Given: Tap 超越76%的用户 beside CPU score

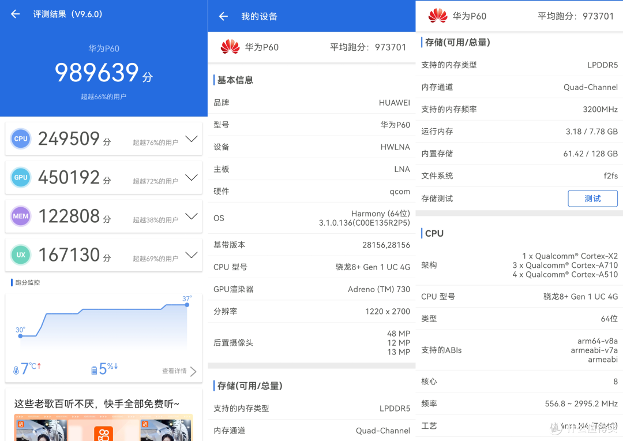Looking at the screenshot, I should point(155,143).
